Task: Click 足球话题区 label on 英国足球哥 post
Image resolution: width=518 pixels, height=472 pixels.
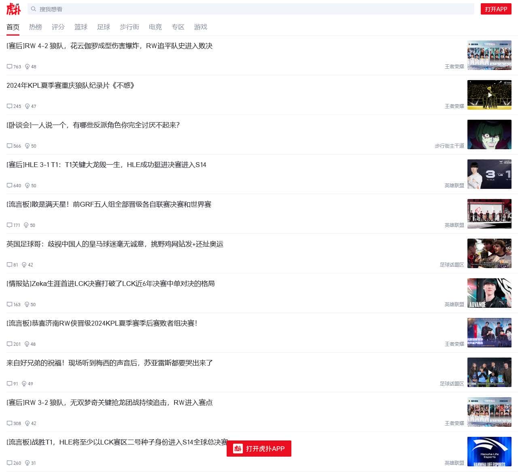Action: click(452, 265)
